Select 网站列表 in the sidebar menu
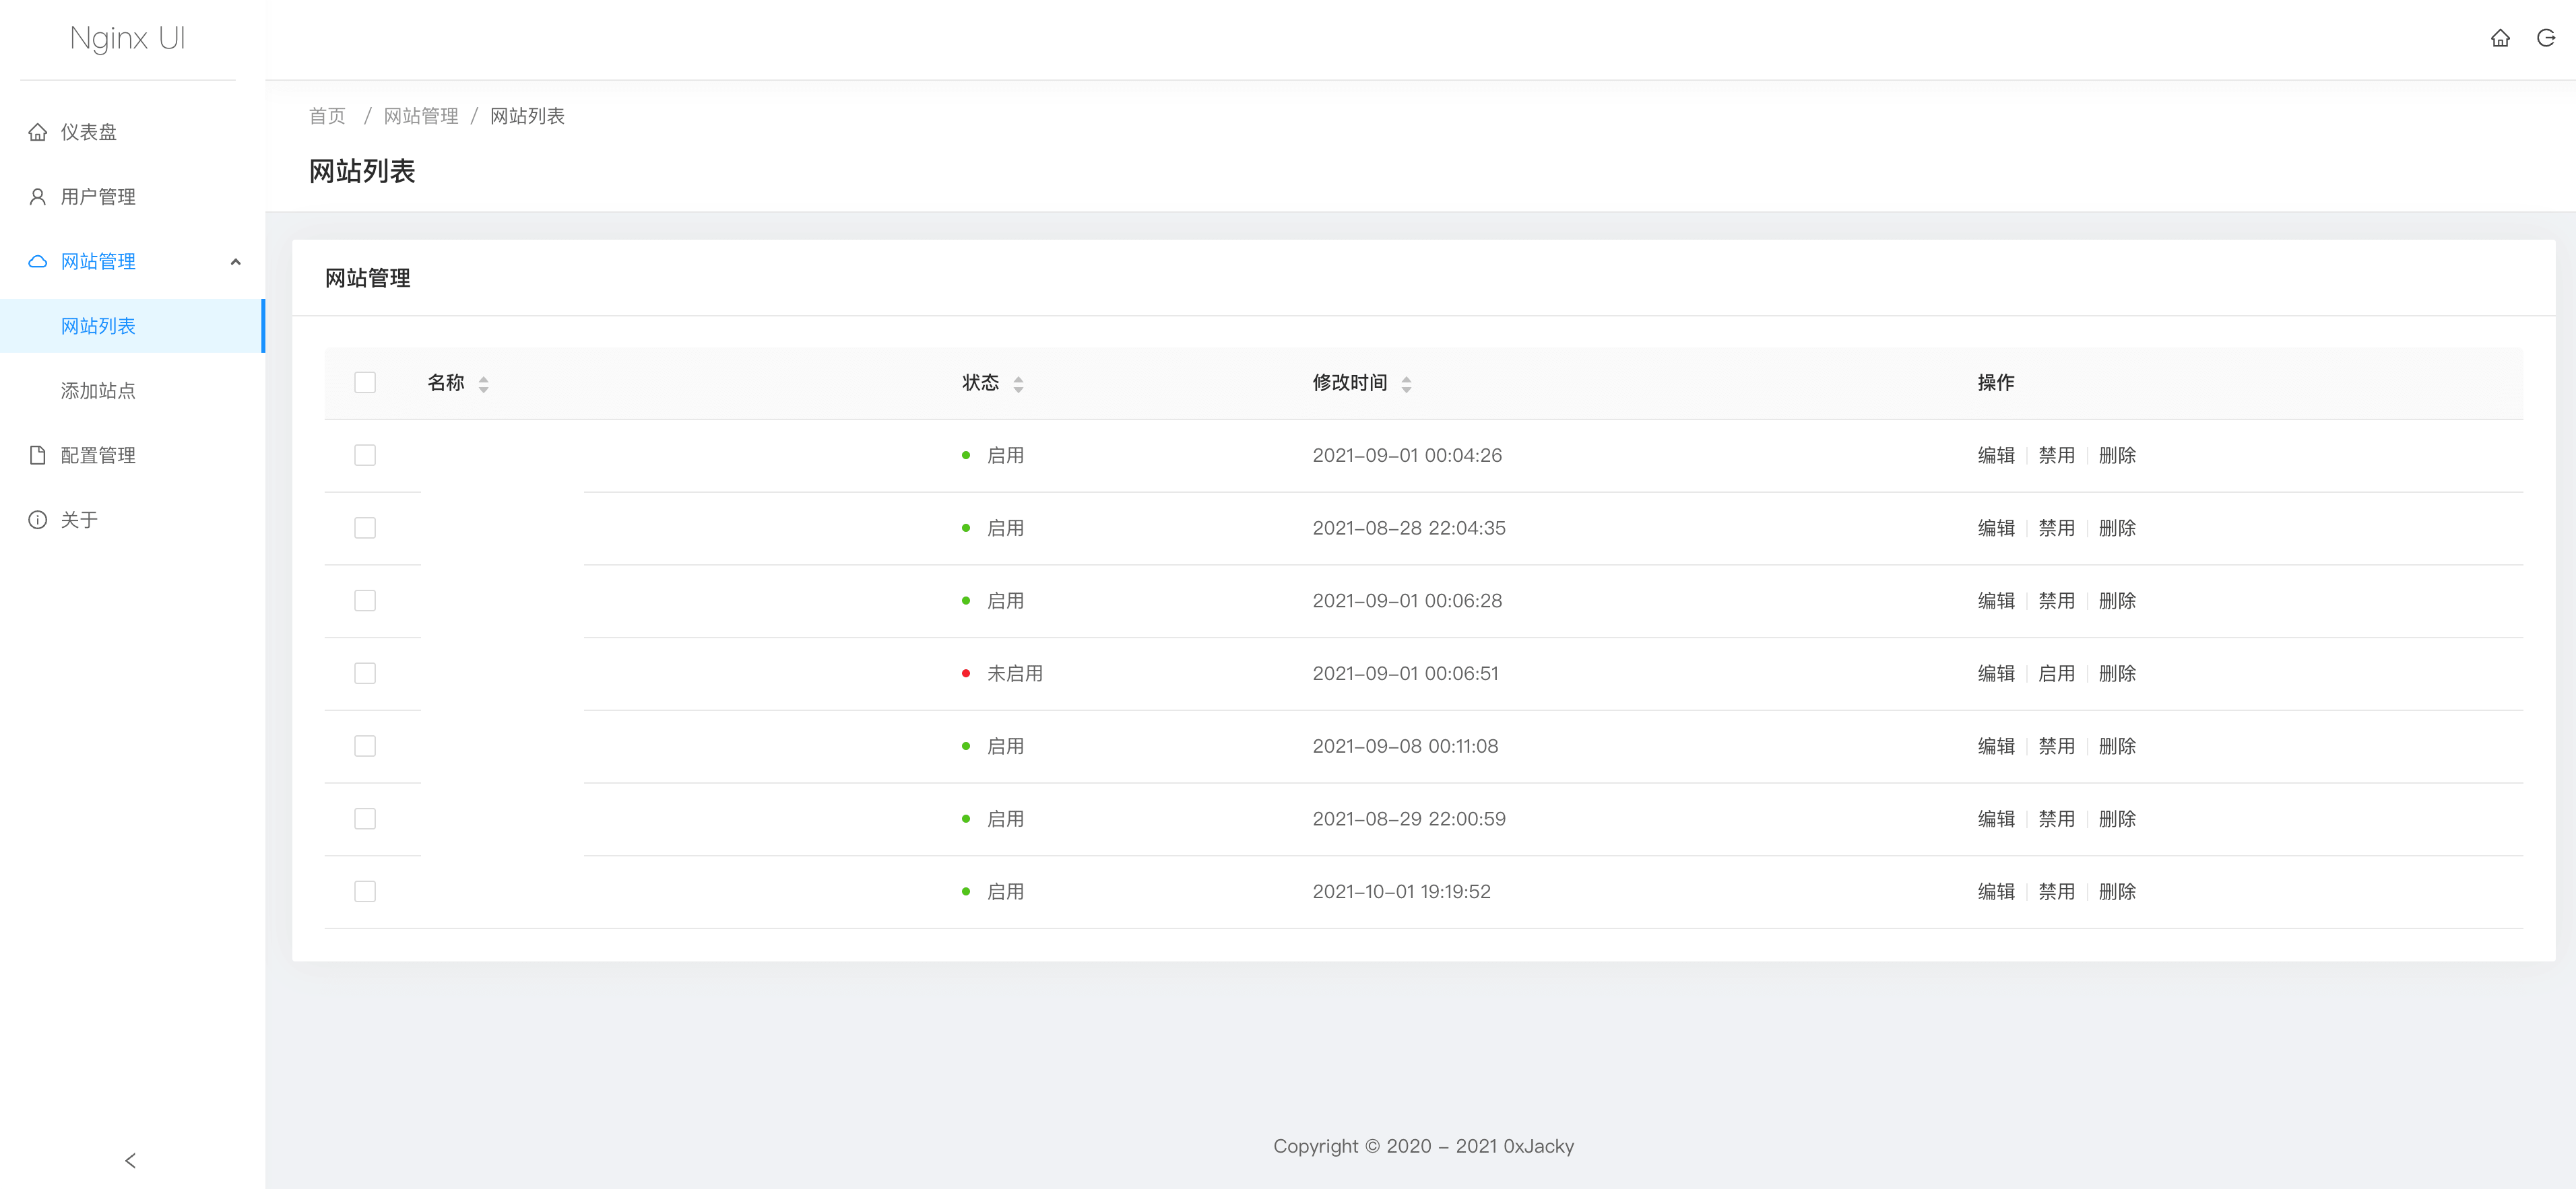 click(98, 326)
